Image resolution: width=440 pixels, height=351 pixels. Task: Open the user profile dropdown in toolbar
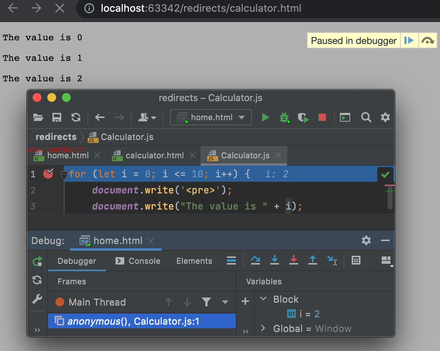click(x=147, y=117)
